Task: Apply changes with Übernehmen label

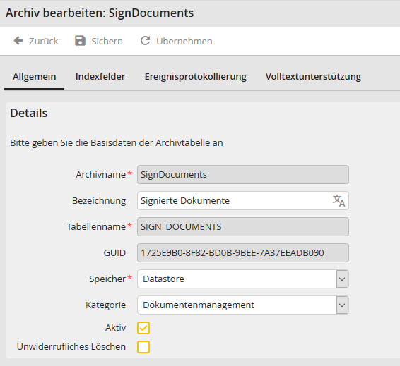Action: click(x=184, y=41)
